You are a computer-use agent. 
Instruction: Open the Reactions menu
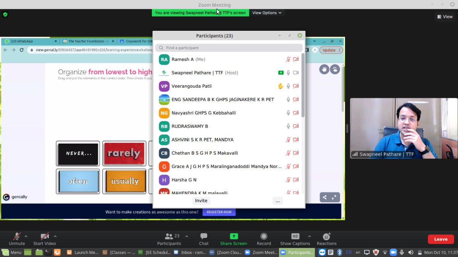326,237
